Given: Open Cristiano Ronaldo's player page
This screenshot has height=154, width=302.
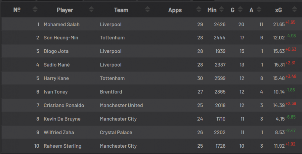Looking at the screenshot, I should pyautogui.click(x=64, y=106).
